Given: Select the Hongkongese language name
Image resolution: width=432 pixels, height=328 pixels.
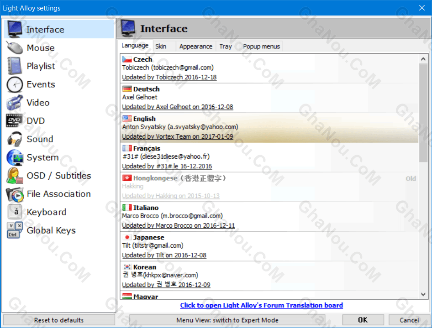Looking at the screenshot, I should click(179, 178).
